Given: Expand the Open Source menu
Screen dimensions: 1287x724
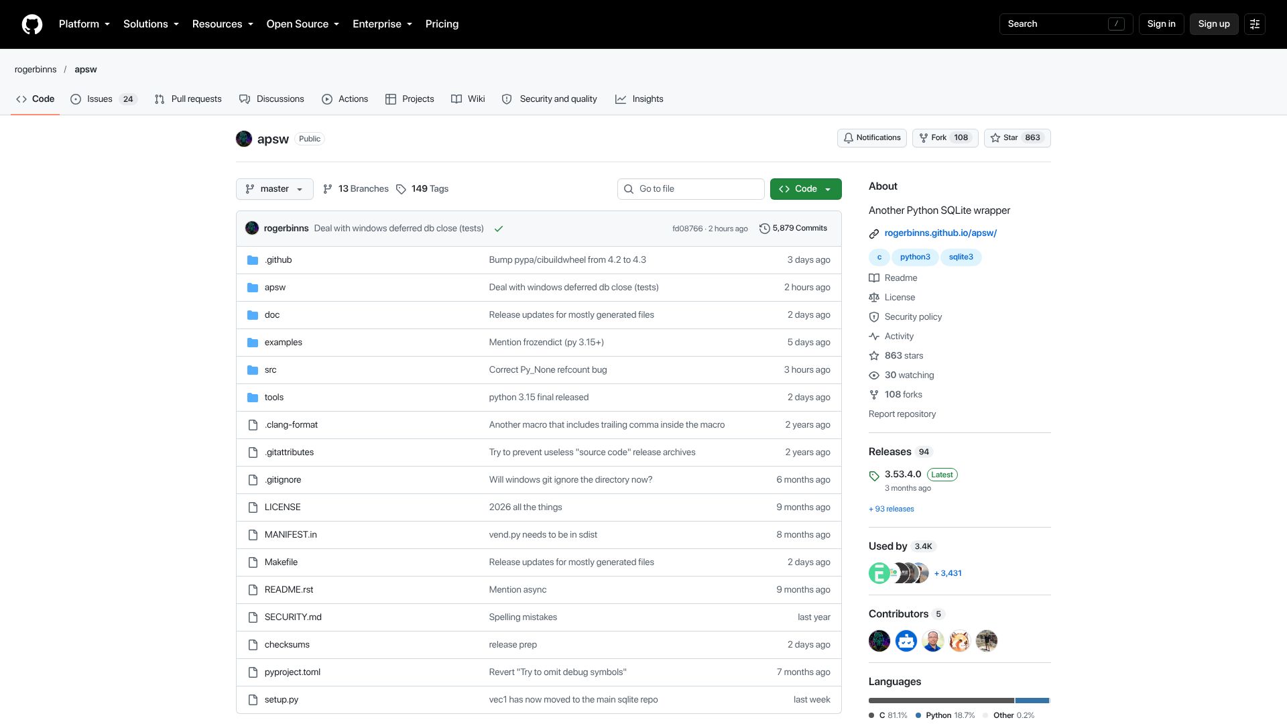Looking at the screenshot, I should (x=303, y=24).
